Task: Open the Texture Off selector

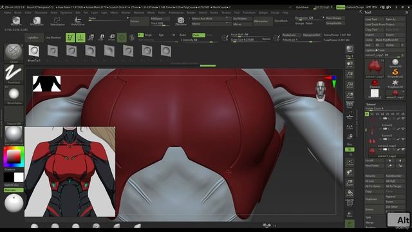Action: pyautogui.click(x=14, y=115)
